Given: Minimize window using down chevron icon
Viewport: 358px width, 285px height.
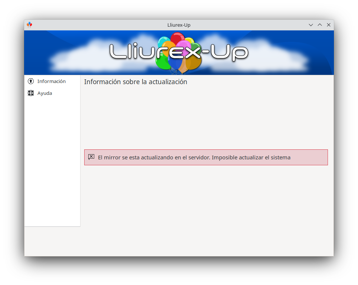Looking at the screenshot, I should 311,25.
